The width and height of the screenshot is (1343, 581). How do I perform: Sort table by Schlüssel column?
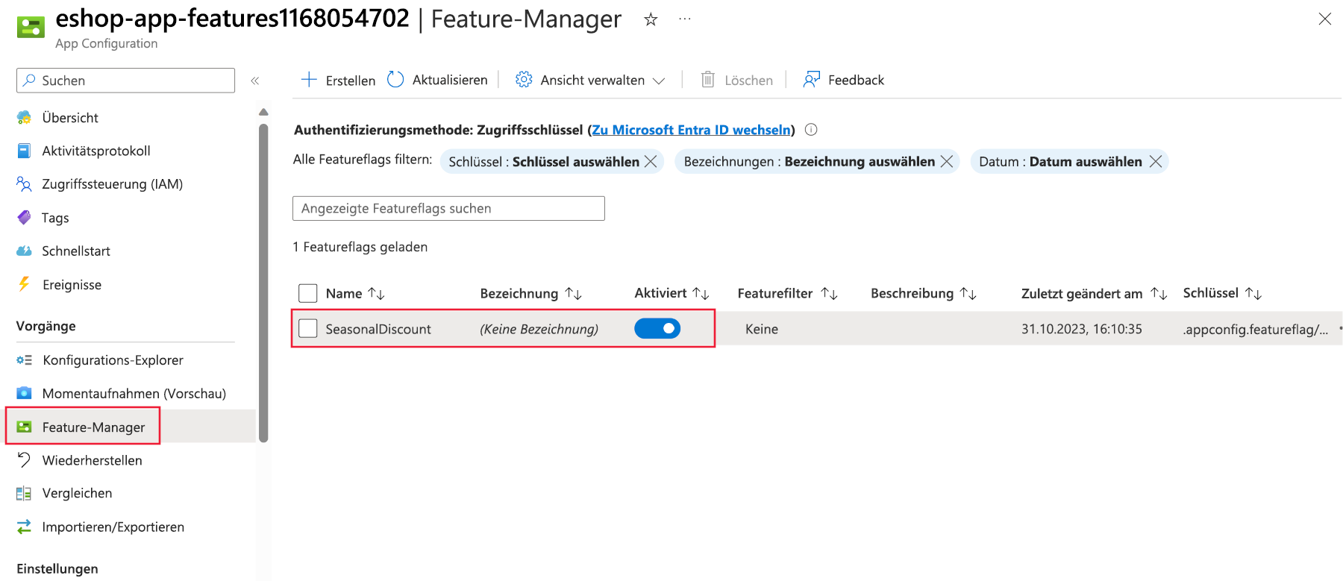point(1222,294)
